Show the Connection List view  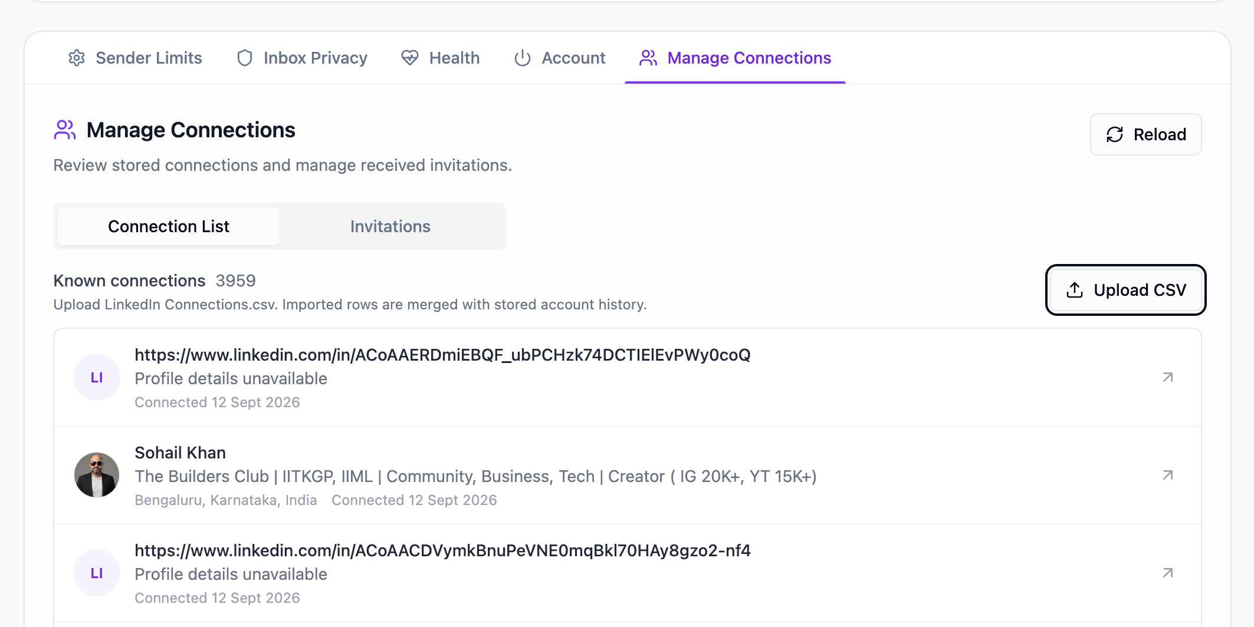click(169, 226)
